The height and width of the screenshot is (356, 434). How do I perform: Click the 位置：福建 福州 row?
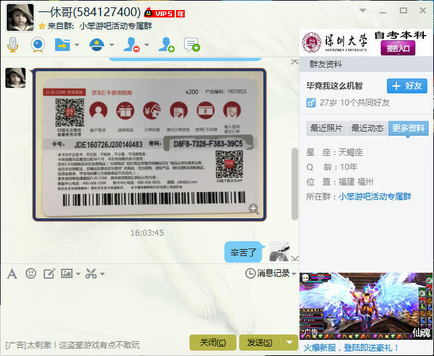(340, 182)
